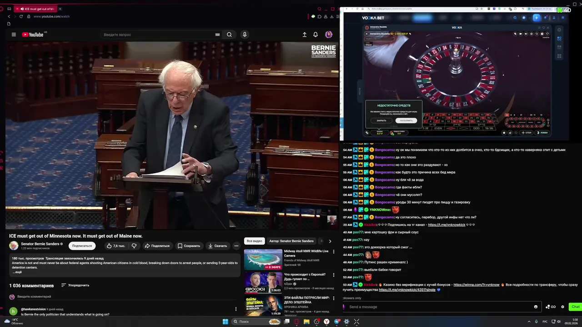Open roulette favorites star icon

[x=504, y=133]
